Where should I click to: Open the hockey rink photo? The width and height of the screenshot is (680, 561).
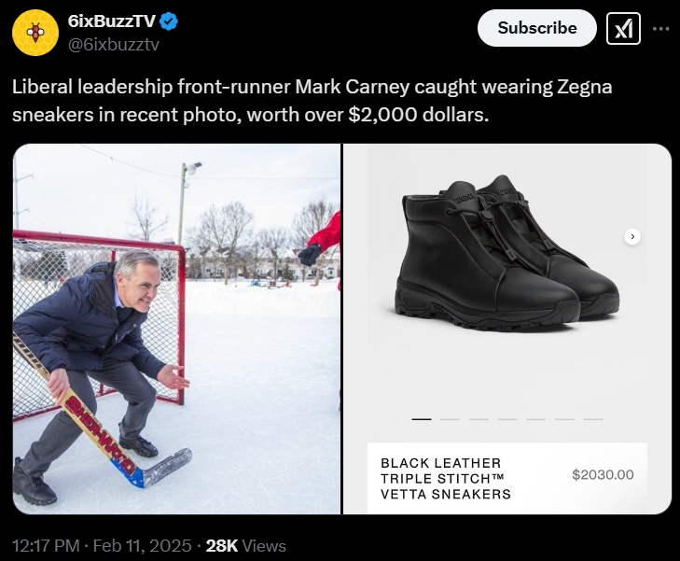176,329
